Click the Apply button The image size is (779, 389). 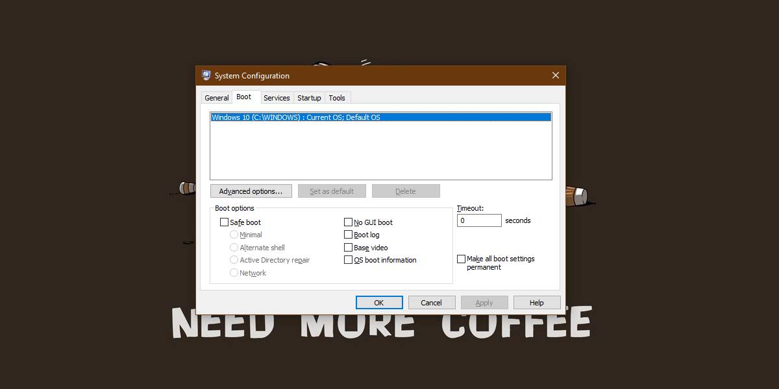[x=484, y=303]
